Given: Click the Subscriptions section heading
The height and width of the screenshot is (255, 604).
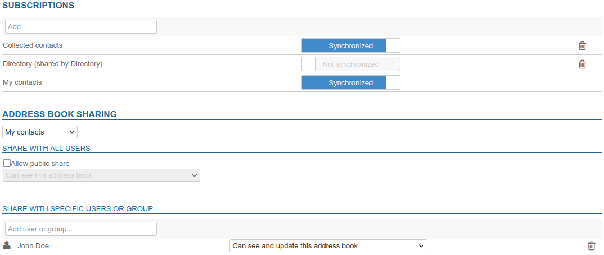Looking at the screenshot, I should [38, 6].
